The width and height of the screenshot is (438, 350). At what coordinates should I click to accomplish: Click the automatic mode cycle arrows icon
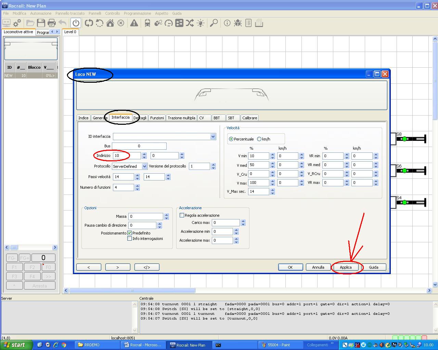tap(89, 23)
